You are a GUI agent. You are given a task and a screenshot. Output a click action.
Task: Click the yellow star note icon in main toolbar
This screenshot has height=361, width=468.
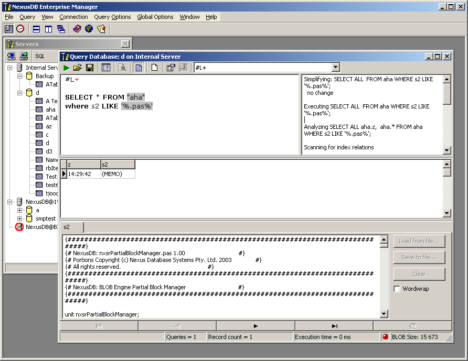coord(101,29)
